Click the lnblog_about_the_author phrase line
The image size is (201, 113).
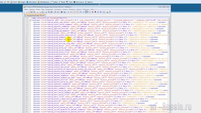pyautogui.click(x=99, y=22)
